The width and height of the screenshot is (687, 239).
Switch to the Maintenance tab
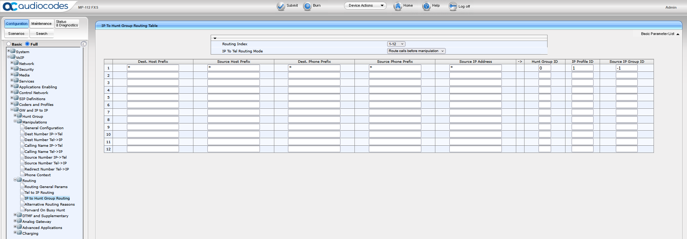coord(41,24)
